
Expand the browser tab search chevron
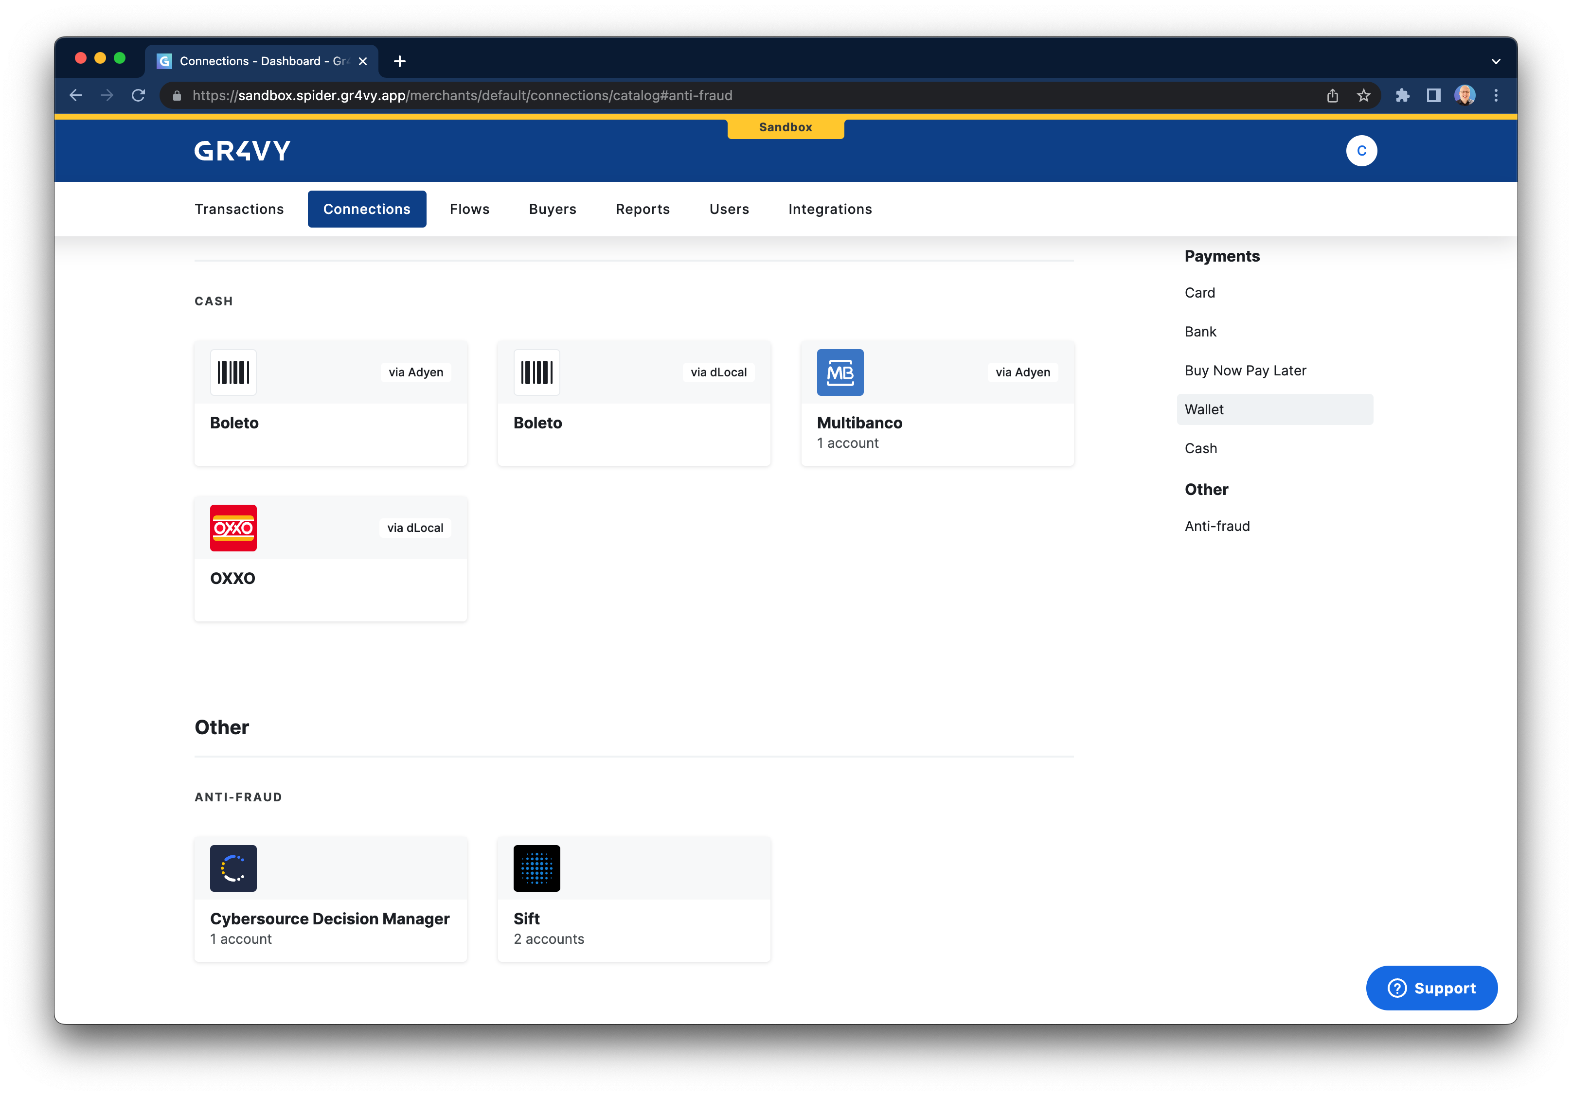[1495, 61]
